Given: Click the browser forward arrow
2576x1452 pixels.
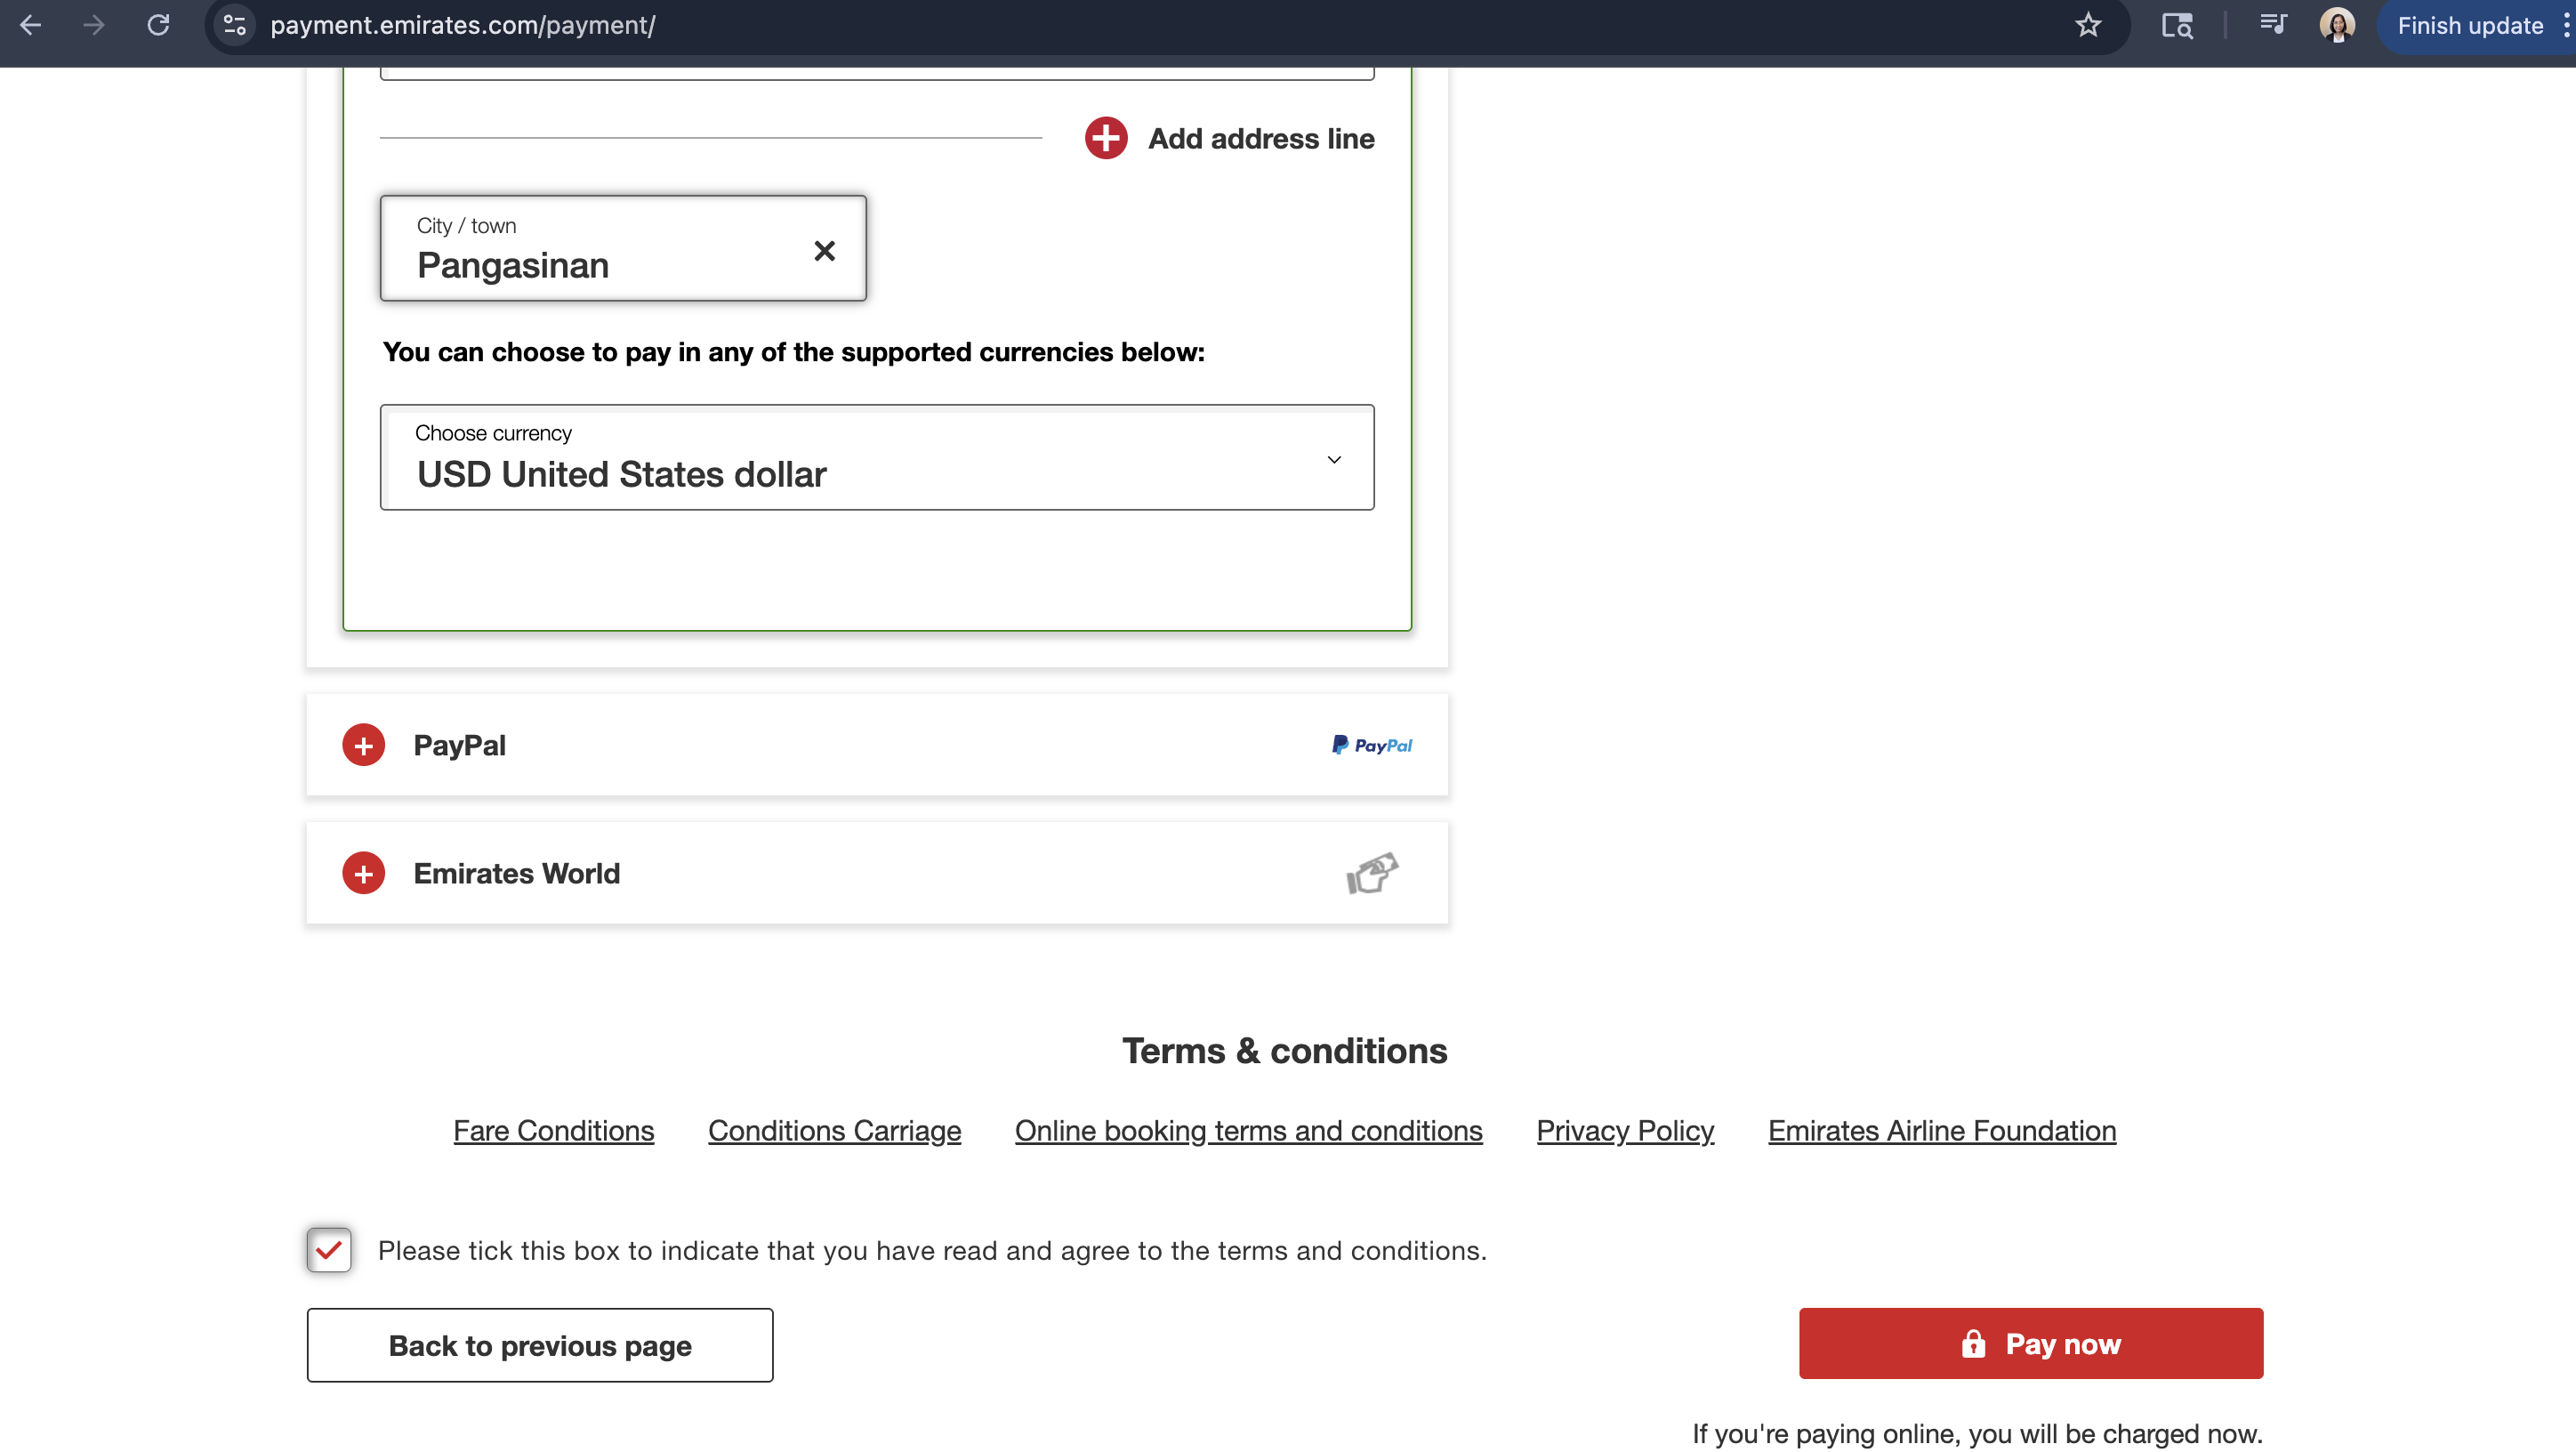Looking at the screenshot, I should 94,25.
